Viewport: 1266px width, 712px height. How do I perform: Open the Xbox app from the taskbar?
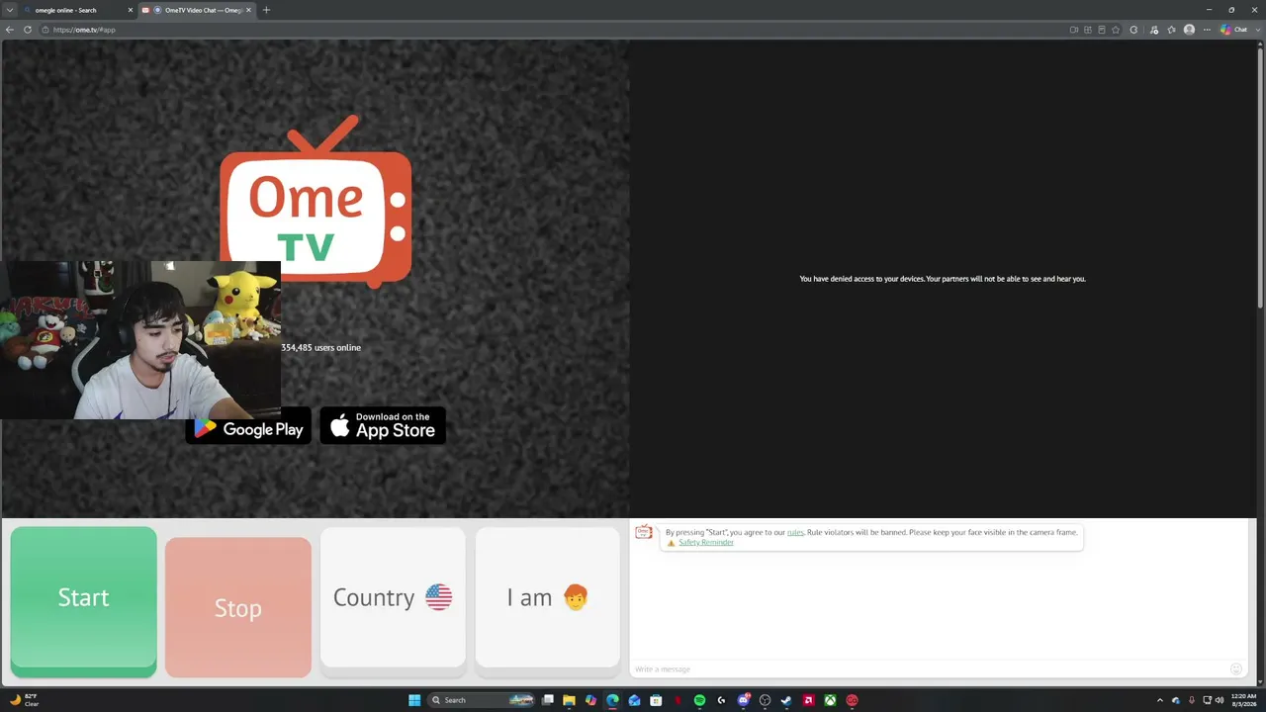click(x=830, y=700)
